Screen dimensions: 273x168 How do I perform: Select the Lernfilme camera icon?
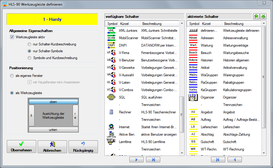tap(111, 142)
